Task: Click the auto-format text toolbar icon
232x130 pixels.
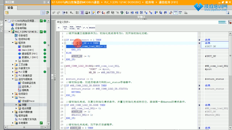Action: click(x=141, y=13)
